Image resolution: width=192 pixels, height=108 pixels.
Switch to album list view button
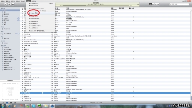tap(153, 4)
